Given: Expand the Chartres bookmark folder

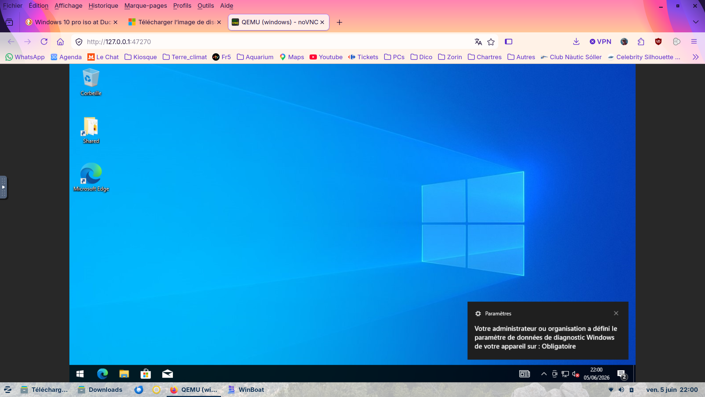Looking at the screenshot, I should [x=485, y=57].
